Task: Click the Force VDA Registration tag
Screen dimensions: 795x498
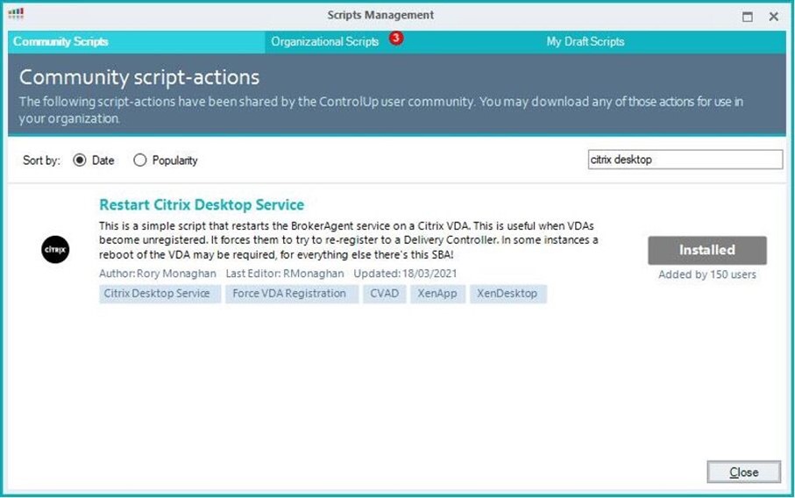Action: point(292,294)
